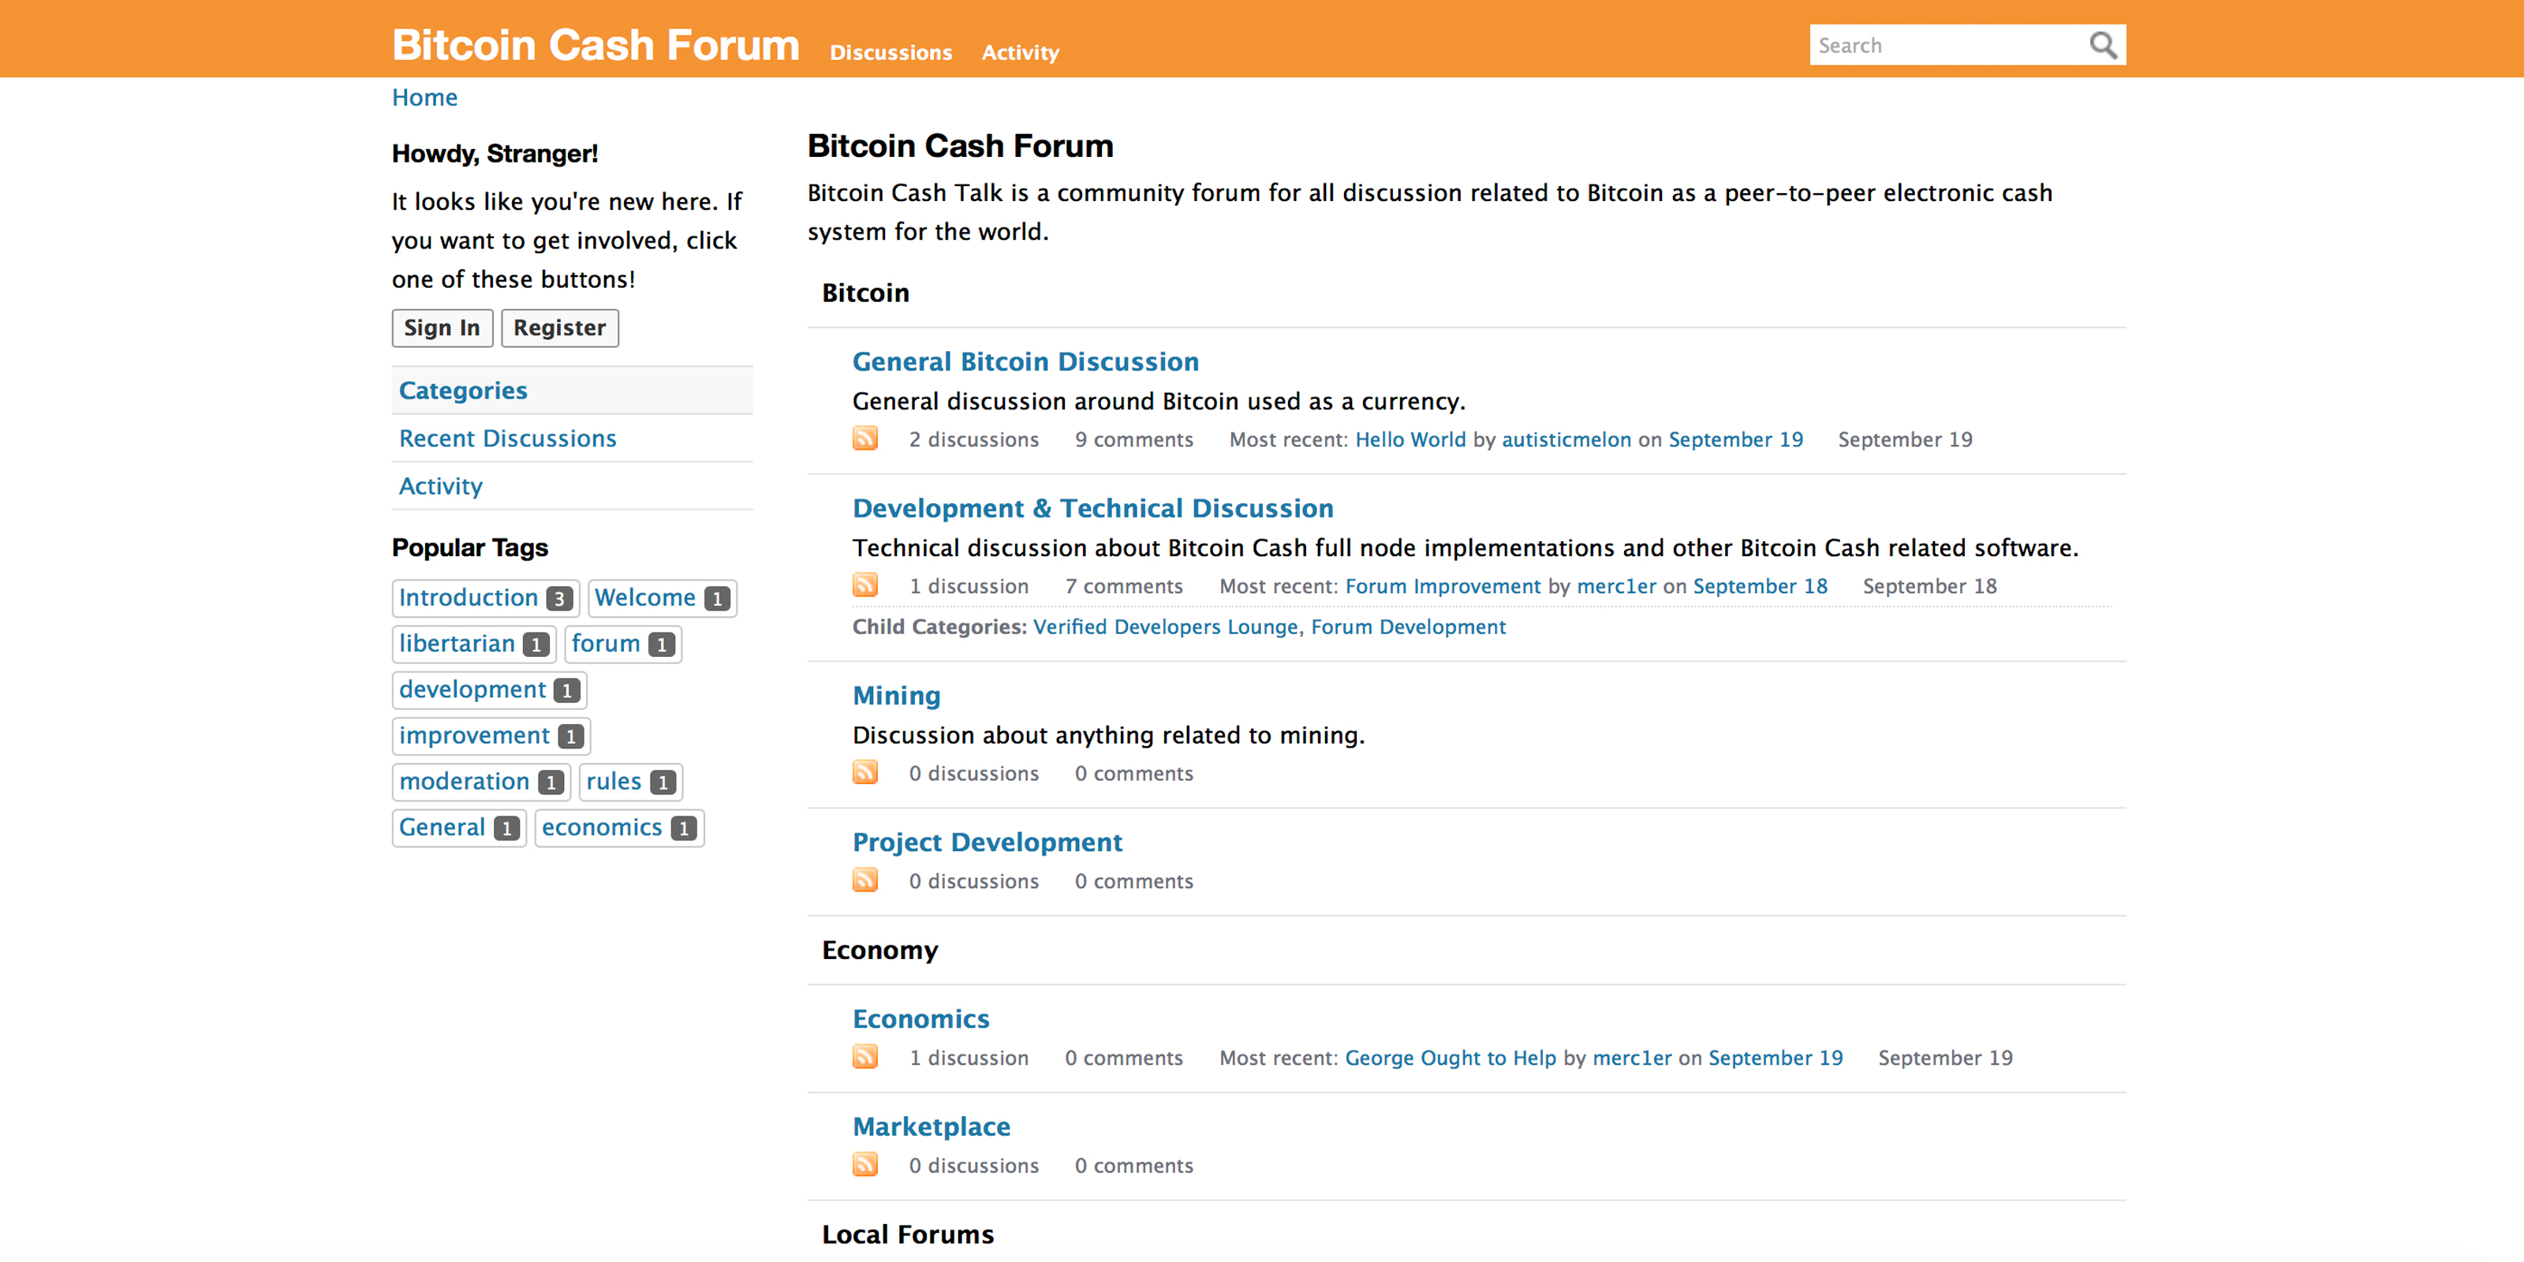Image resolution: width=2524 pixels, height=1262 pixels.
Task: Open the George Ought to Help discussion
Action: click(1451, 1057)
